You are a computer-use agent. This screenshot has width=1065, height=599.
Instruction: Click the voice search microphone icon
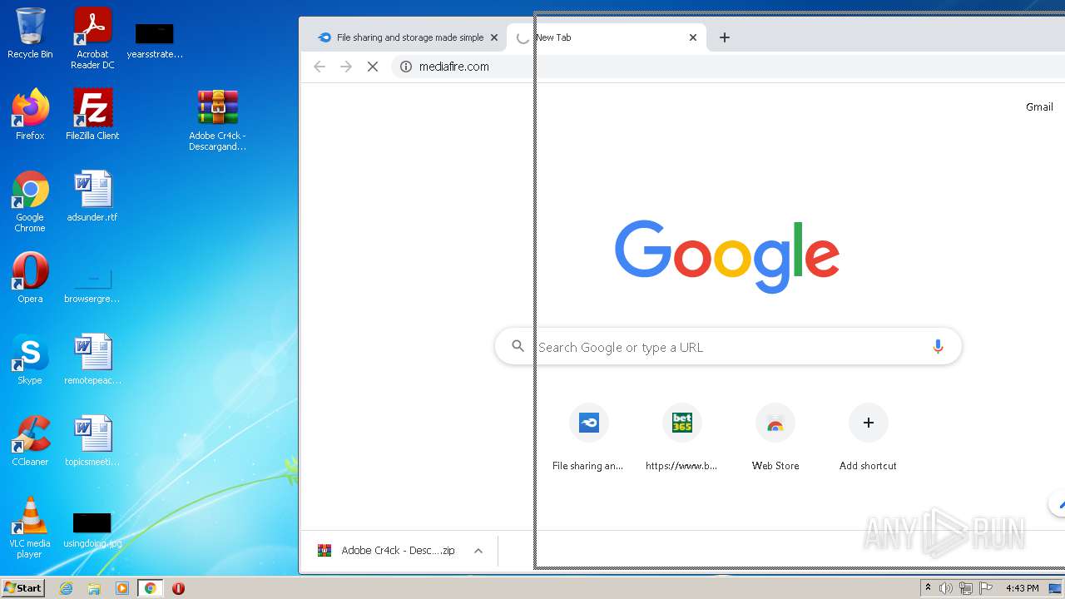point(938,347)
